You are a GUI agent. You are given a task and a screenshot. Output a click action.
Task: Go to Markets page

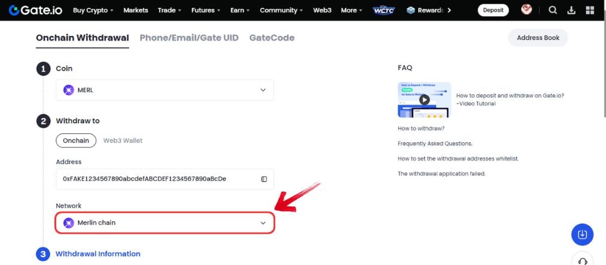136,10
